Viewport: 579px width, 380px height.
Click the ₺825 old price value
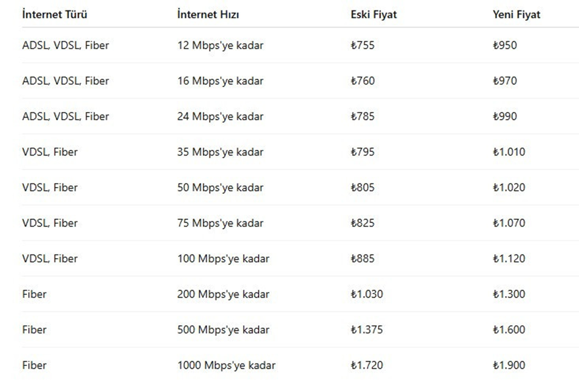tap(362, 223)
